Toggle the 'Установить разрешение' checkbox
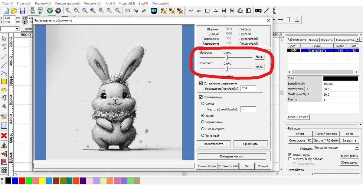This screenshot has width=363, height=185. [201, 83]
